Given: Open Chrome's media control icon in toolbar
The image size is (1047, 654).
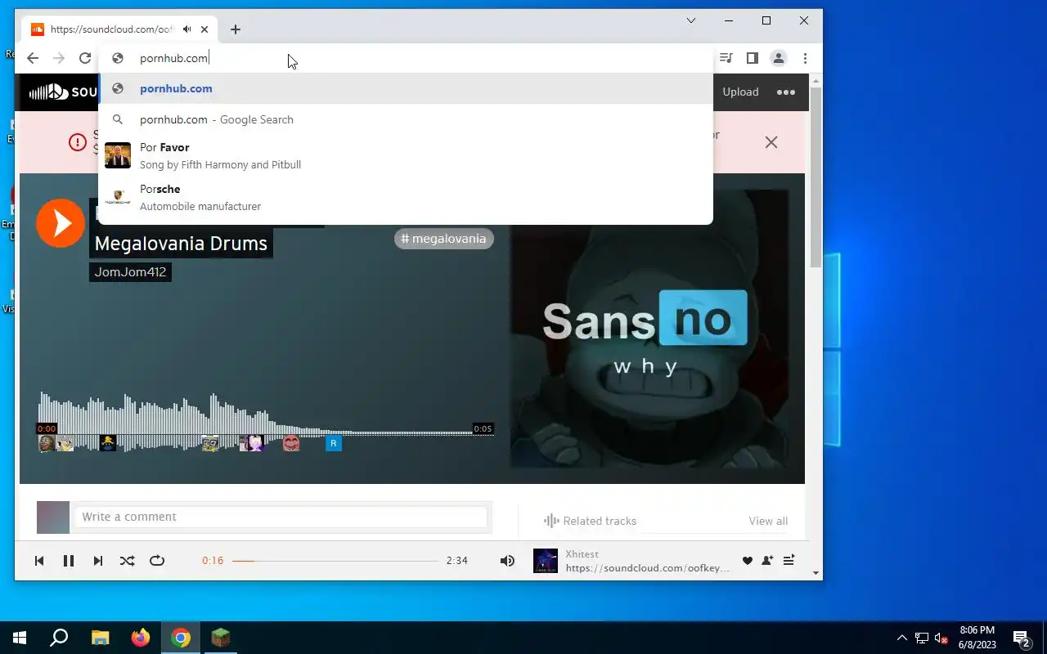Looking at the screenshot, I should tap(726, 58).
